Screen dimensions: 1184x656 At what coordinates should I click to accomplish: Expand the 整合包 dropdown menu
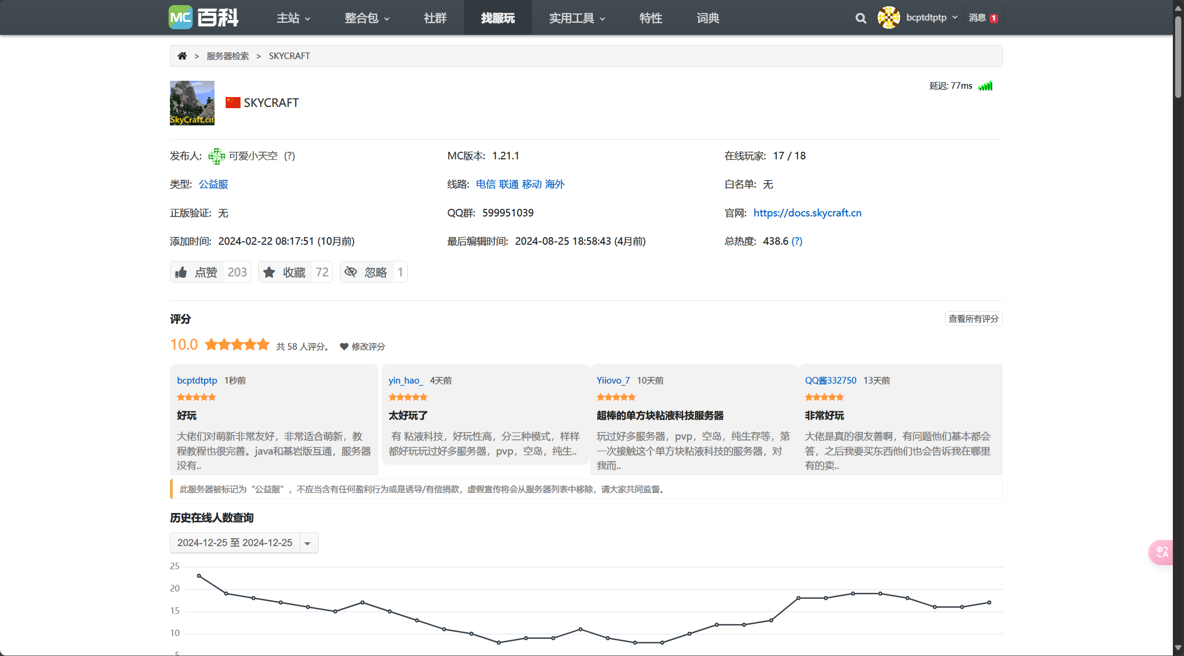click(367, 18)
